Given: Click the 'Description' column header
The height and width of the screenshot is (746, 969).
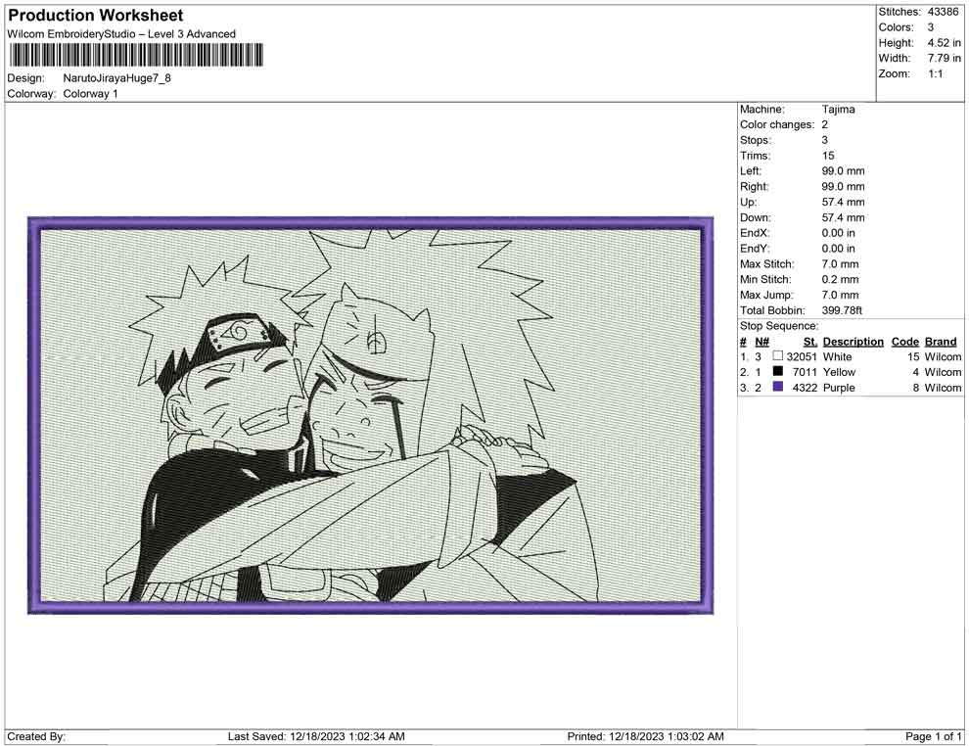Looking at the screenshot, I should (x=854, y=342).
